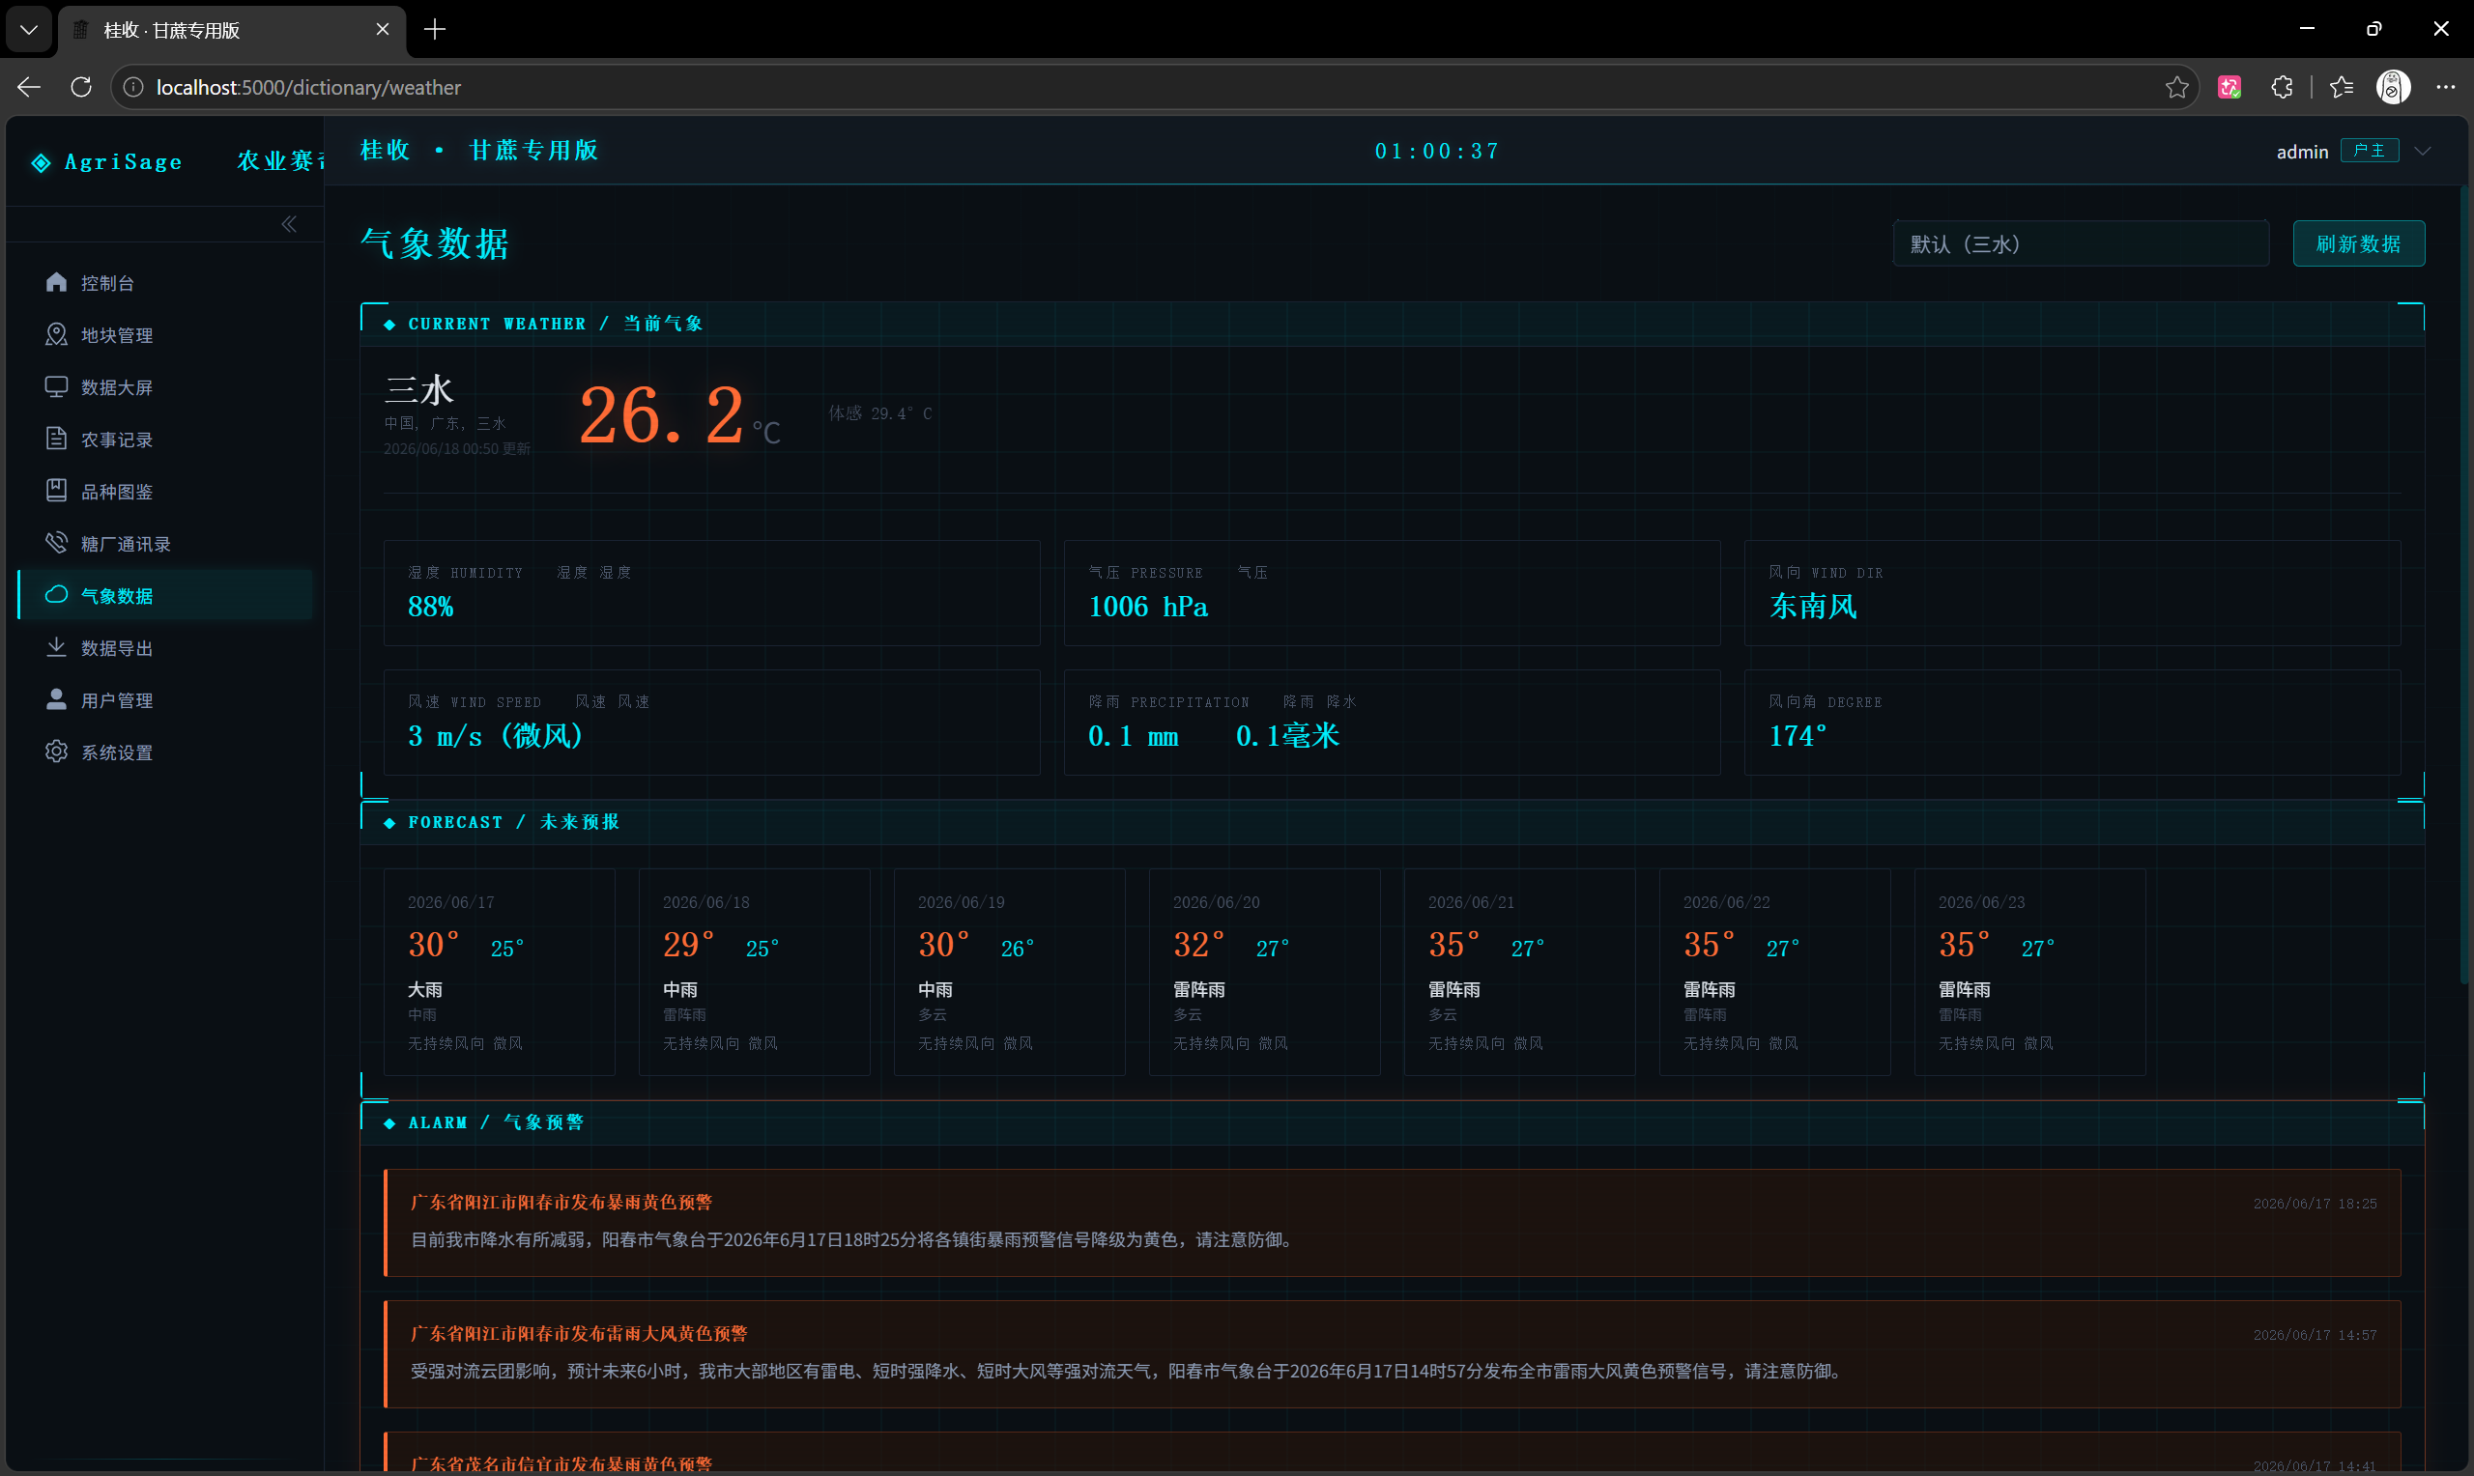This screenshot has height=1476, width=2474.
Task: Add page to favorites with star icon
Action: (x=2175, y=88)
